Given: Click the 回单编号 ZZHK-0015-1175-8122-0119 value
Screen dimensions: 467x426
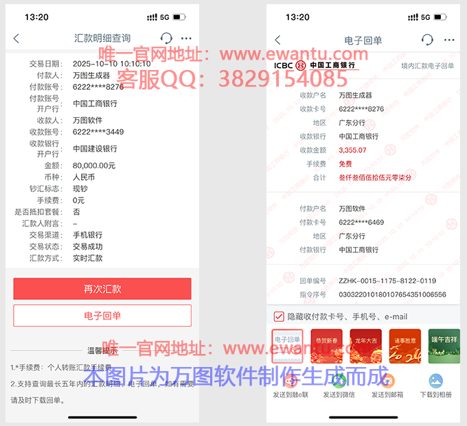Looking at the screenshot, I should (387, 281).
